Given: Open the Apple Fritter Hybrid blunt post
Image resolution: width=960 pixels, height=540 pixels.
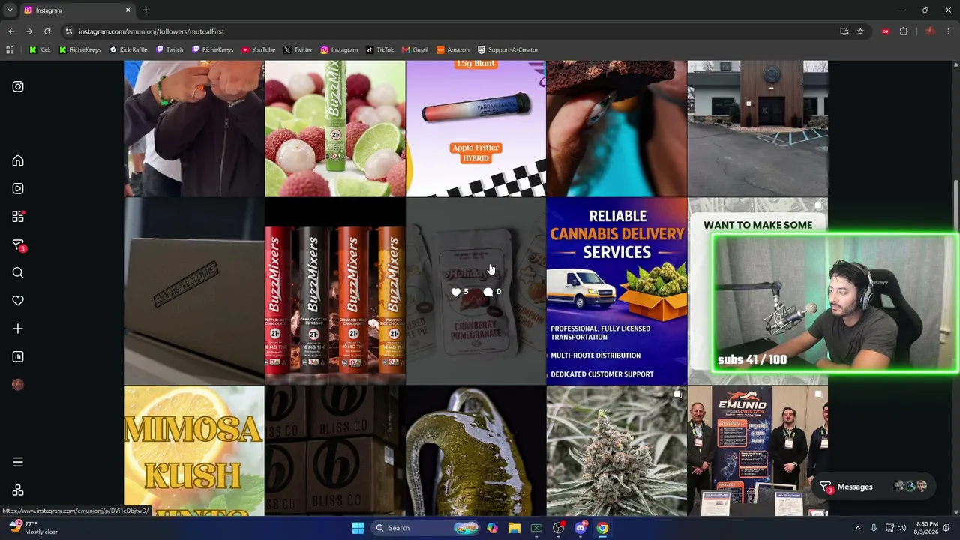Looking at the screenshot, I should coord(475,128).
